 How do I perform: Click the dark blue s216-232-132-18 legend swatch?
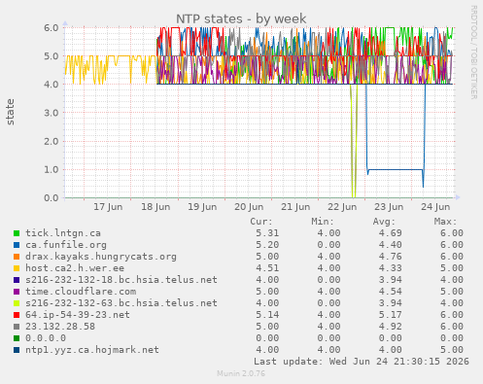(17, 280)
